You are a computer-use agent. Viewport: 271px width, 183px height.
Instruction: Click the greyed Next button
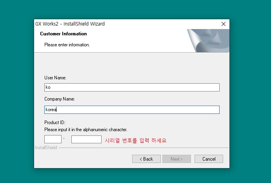pyautogui.click(x=176, y=159)
